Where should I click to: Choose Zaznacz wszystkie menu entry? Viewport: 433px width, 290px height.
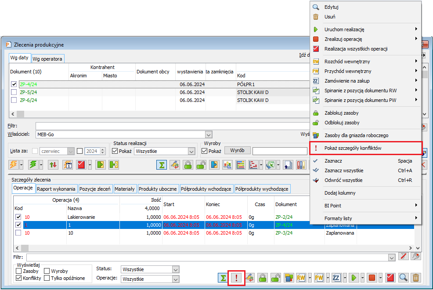click(x=366, y=170)
